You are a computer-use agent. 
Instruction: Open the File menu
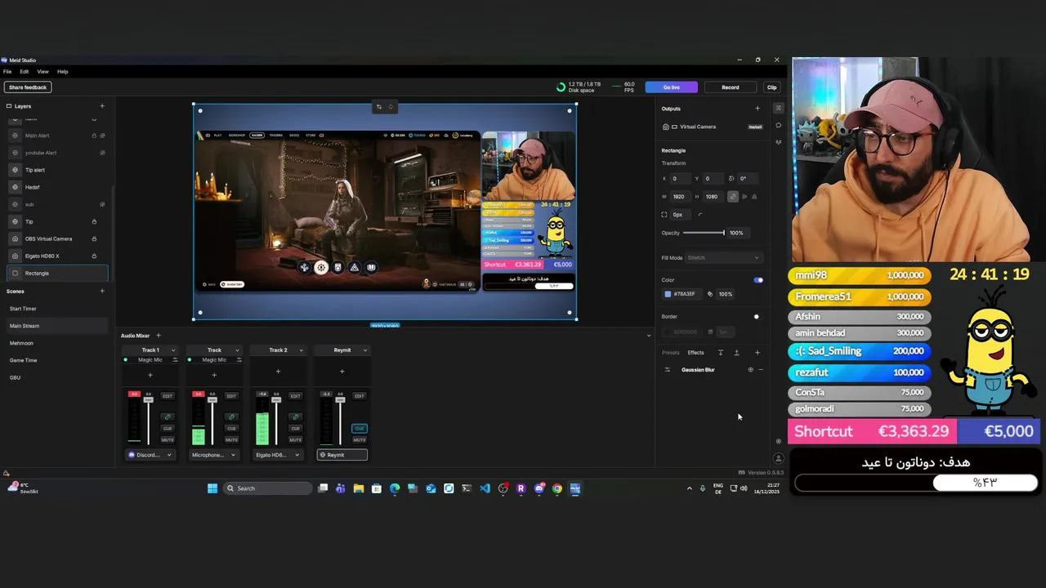[7, 72]
